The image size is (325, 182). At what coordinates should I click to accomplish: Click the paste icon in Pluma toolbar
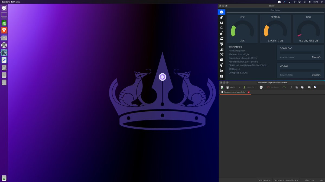point(302,87)
